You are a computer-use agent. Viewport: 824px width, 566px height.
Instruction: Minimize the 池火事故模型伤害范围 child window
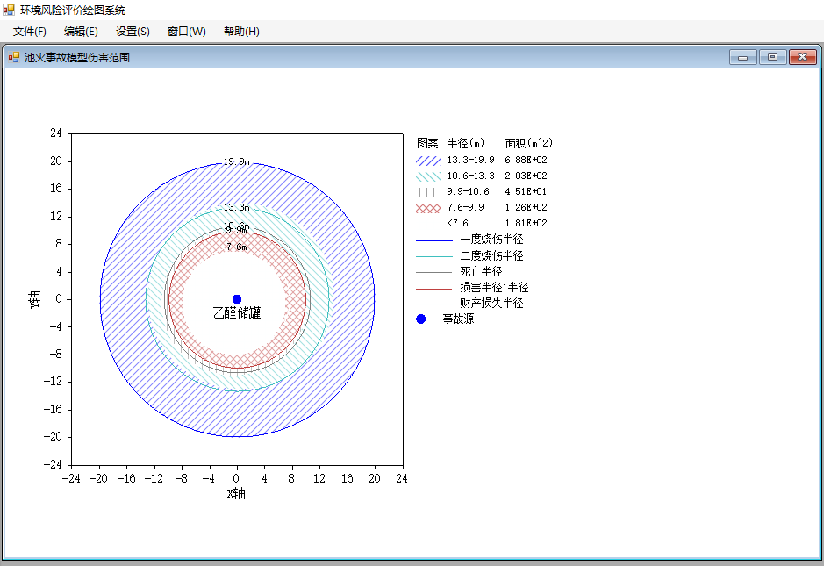point(743,57)
